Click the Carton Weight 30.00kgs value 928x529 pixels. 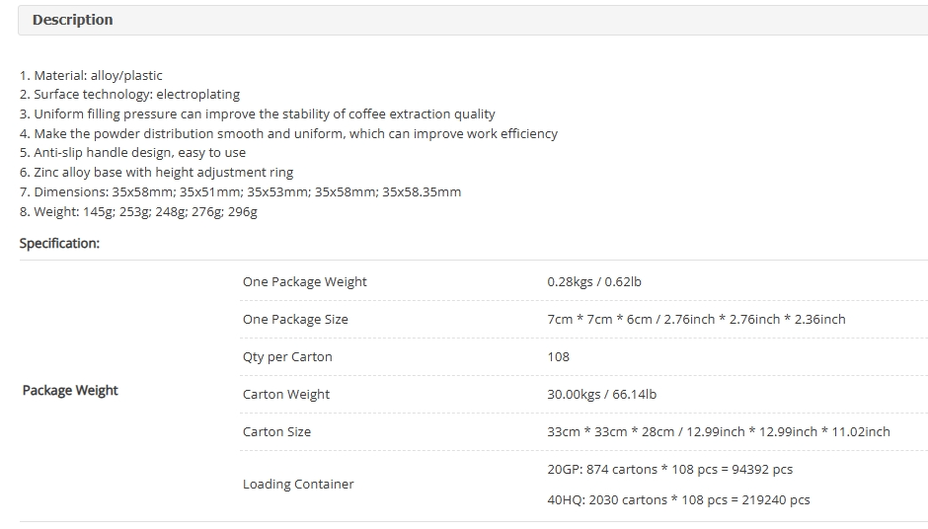coord(602,394)
